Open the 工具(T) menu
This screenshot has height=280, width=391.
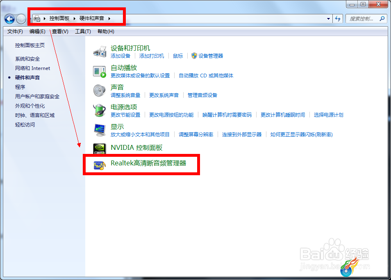point(83,32)
